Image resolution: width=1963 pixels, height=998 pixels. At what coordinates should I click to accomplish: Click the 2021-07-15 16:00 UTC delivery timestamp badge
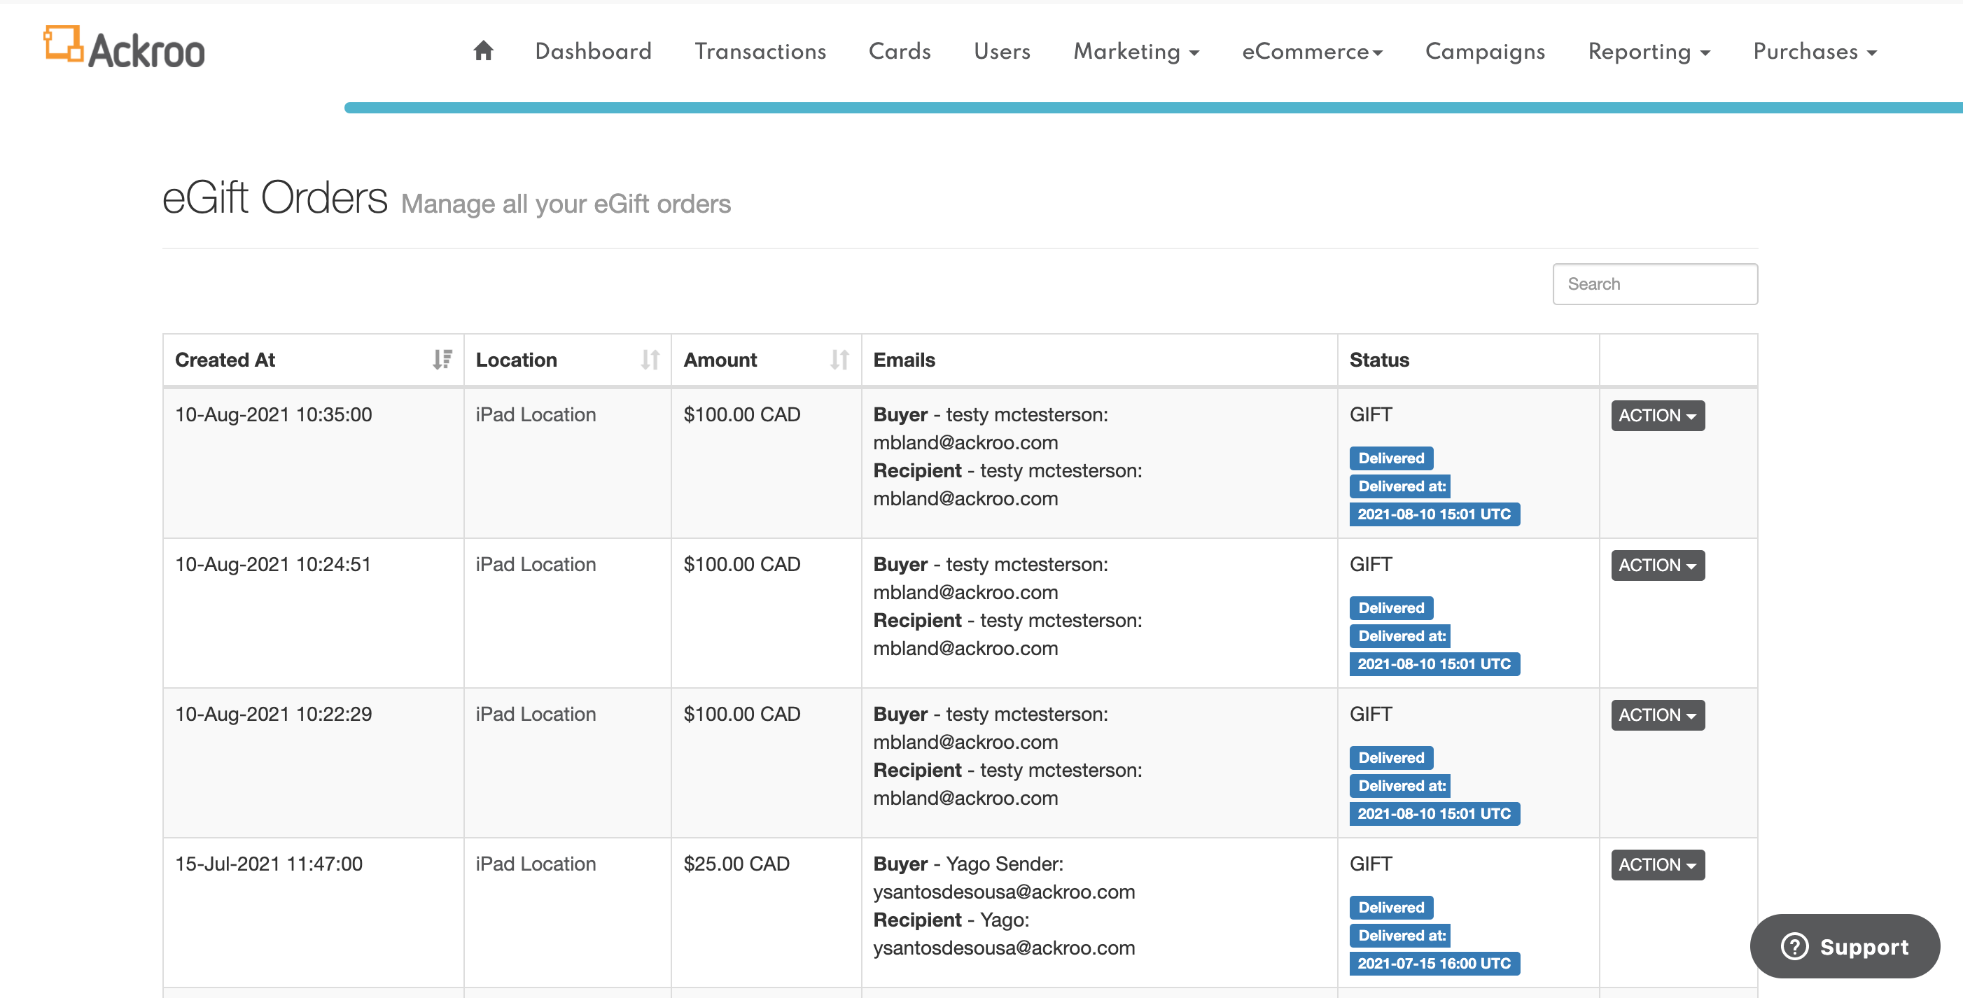(x=1434, y=963)
